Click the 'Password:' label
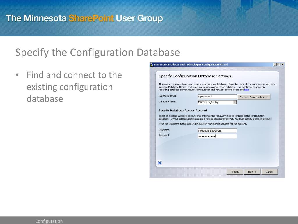 [164, 135]
